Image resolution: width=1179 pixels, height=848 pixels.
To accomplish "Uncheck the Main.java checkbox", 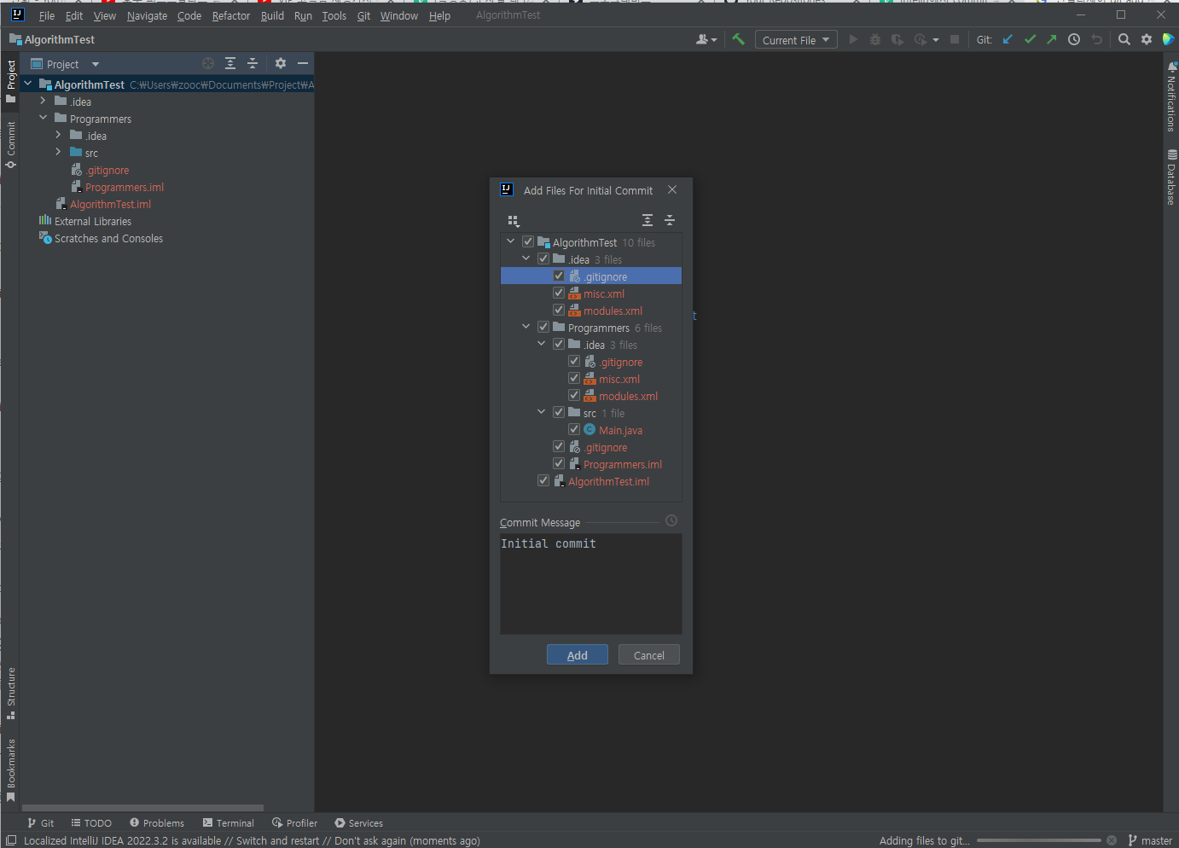I will 574,429.
